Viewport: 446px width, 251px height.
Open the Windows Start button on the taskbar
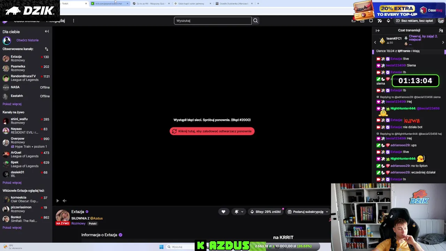(161, 247)
